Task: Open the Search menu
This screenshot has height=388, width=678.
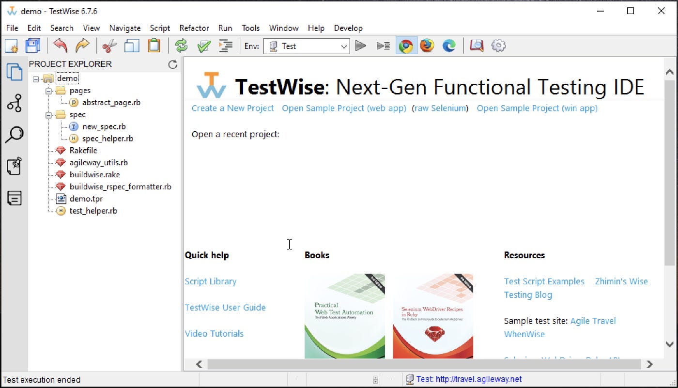Action: pyautogui.click(x=62, y=28)
